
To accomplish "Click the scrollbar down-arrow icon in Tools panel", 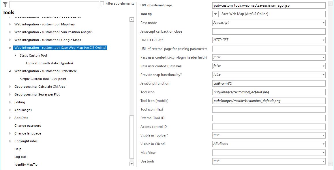I will click(132, 164).
